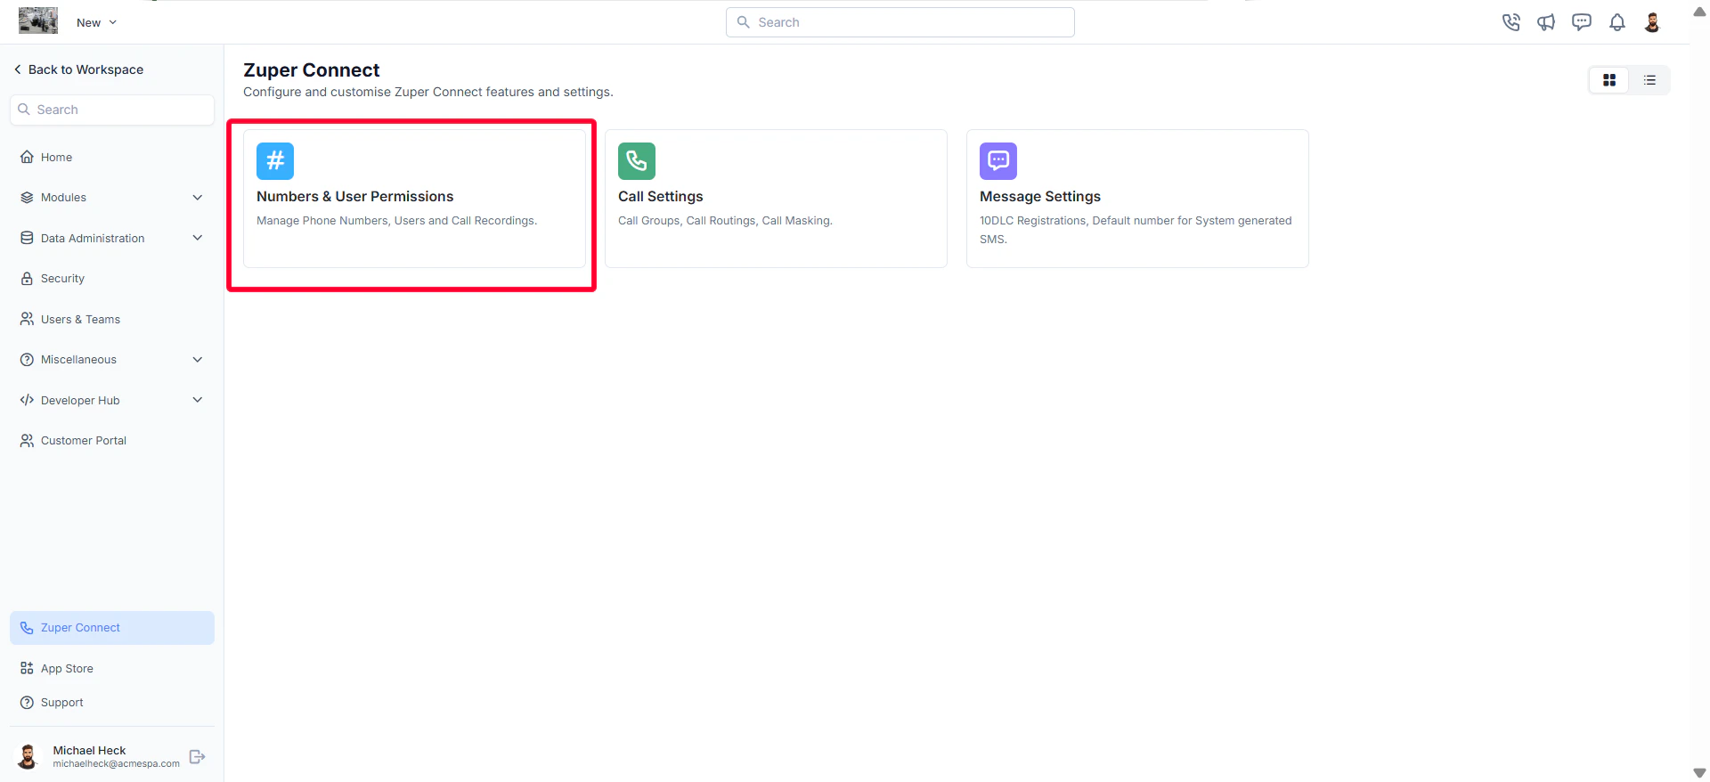Click the company logo thumbnail
Image resolution: width=1710 pixels, height=782 pixels.
(38, 20)
